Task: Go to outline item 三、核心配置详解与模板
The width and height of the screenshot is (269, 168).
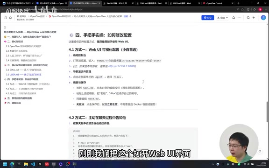Action: (26, 65)
